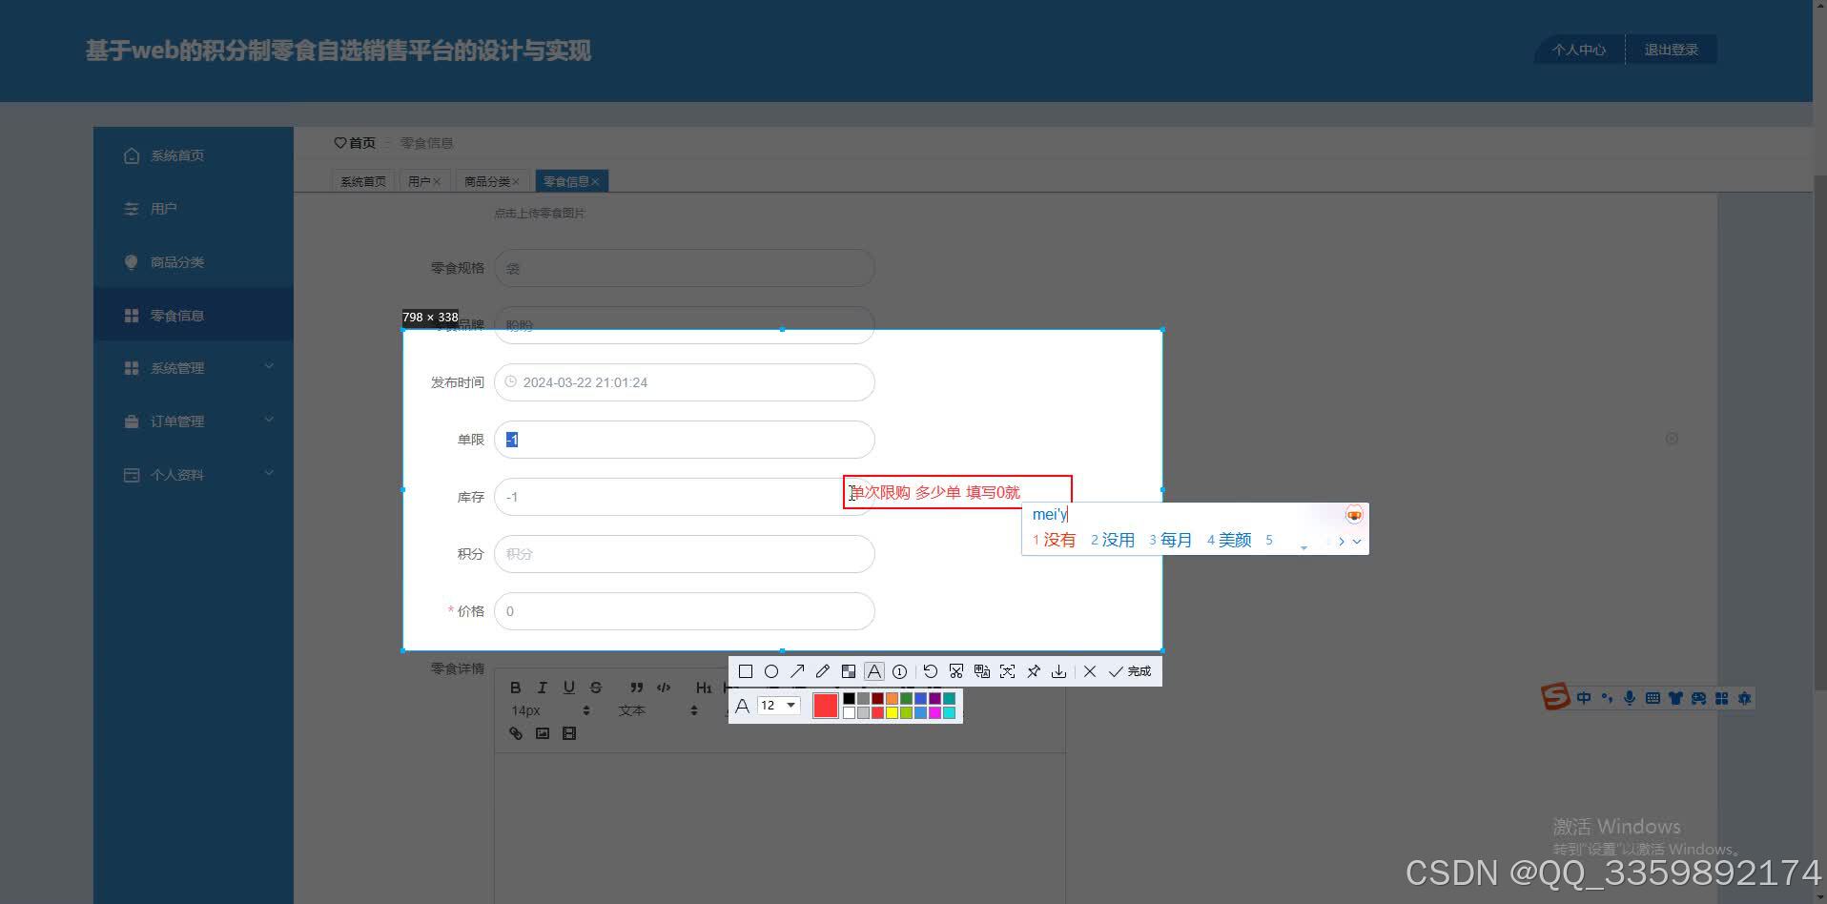This screenshot has height=904, width=1827.
Task: Open the Sogou soft keyboard icon
Action: (1653, 698)
